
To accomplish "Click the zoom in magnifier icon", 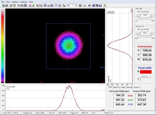I will click(x=37, y=5).
